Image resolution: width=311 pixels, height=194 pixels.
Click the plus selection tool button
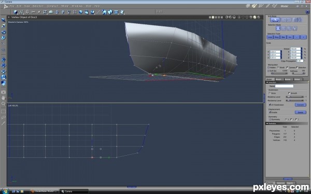[x=303, y=37]
